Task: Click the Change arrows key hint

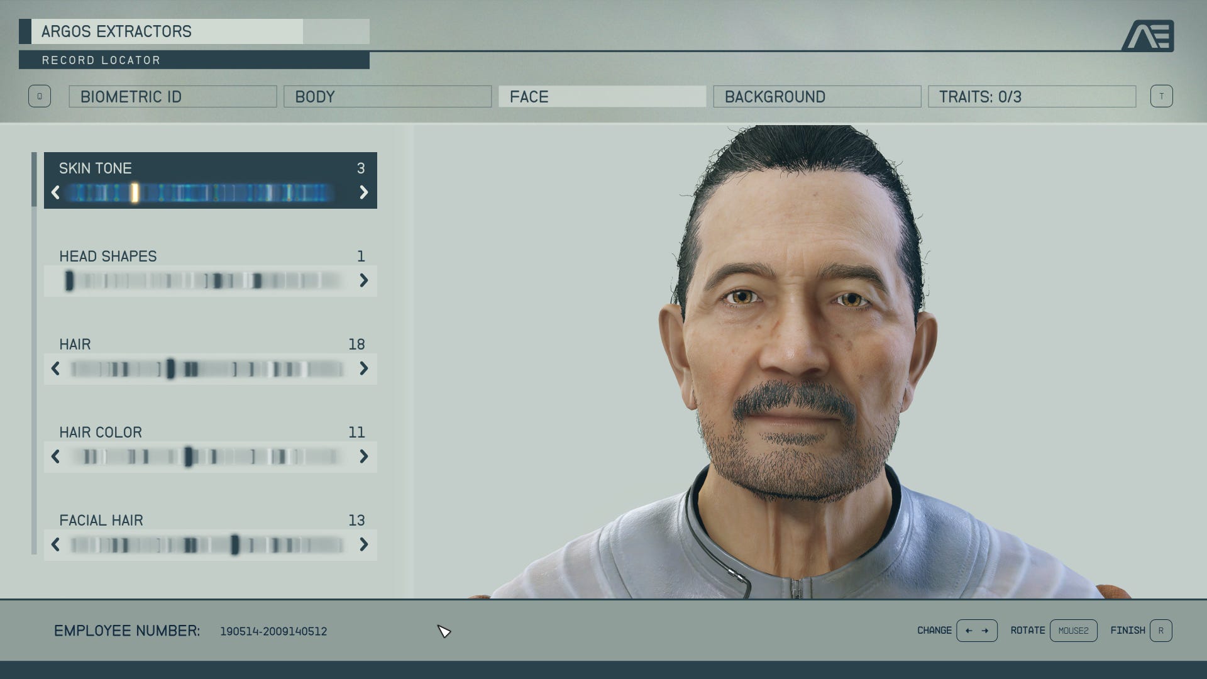Action: [976, 631]
